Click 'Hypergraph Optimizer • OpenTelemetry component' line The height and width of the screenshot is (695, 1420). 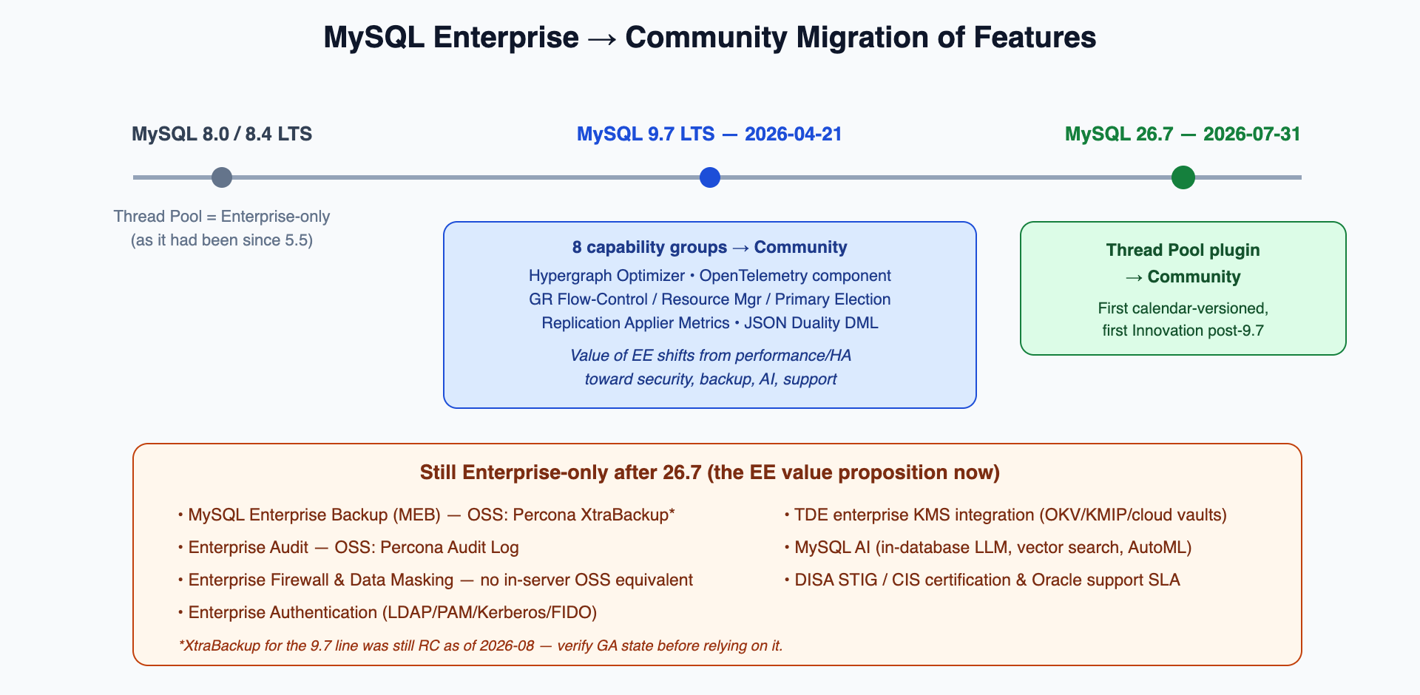click(710, 276)
